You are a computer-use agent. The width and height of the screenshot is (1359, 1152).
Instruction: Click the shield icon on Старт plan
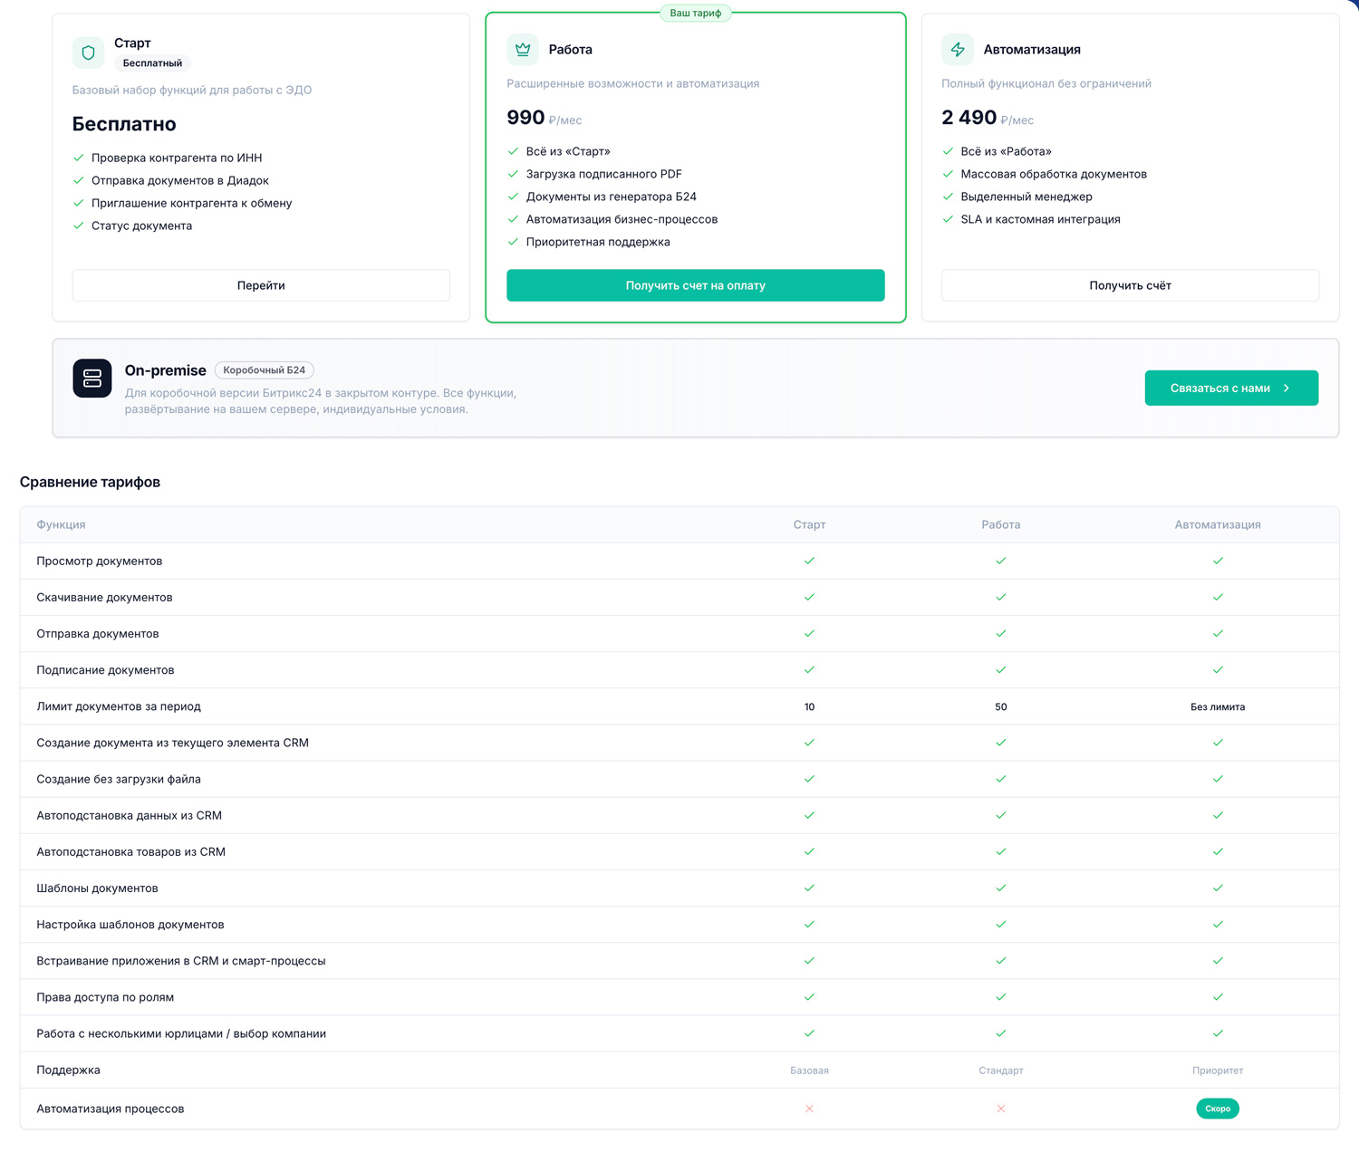pyautogui.click(x=88, y=53)
